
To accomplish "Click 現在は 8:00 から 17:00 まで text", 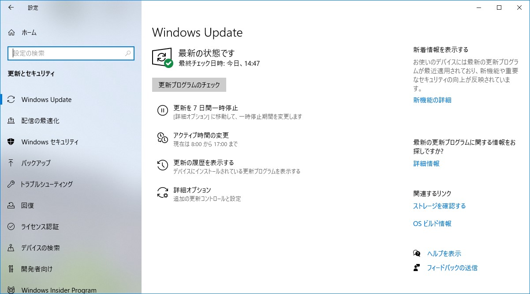I will 205,144.
